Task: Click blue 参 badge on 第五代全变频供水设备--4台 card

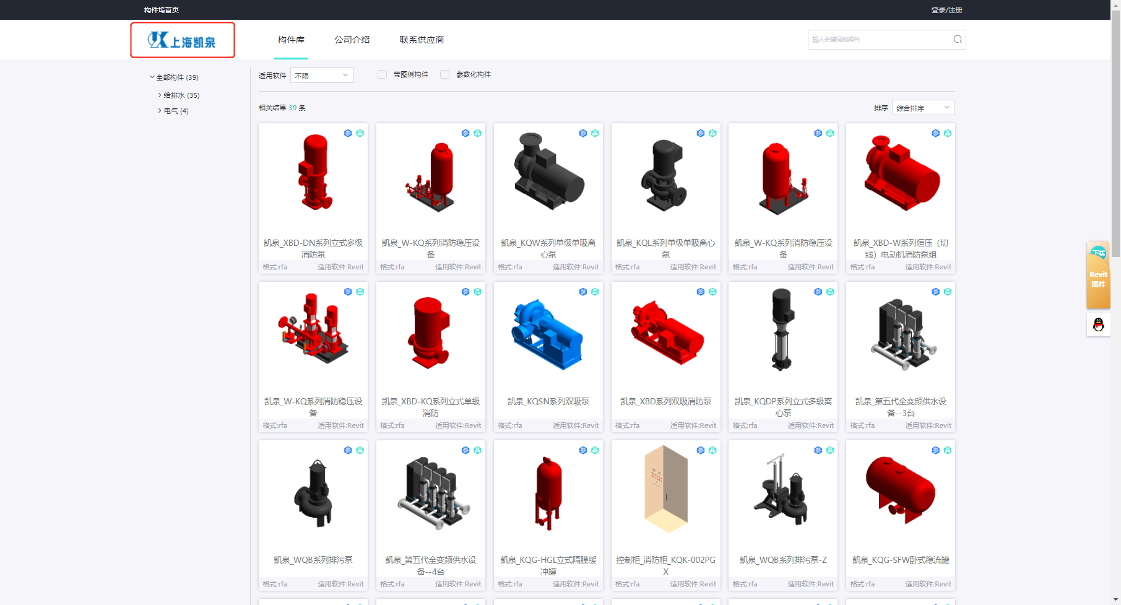Action: (x=465, y=450)
